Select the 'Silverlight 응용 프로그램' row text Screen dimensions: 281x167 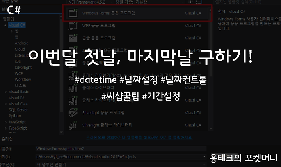click(103, 113)
